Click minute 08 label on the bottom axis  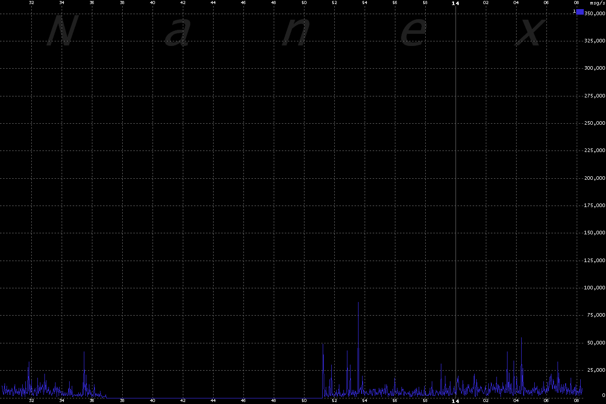click(577, 401)
